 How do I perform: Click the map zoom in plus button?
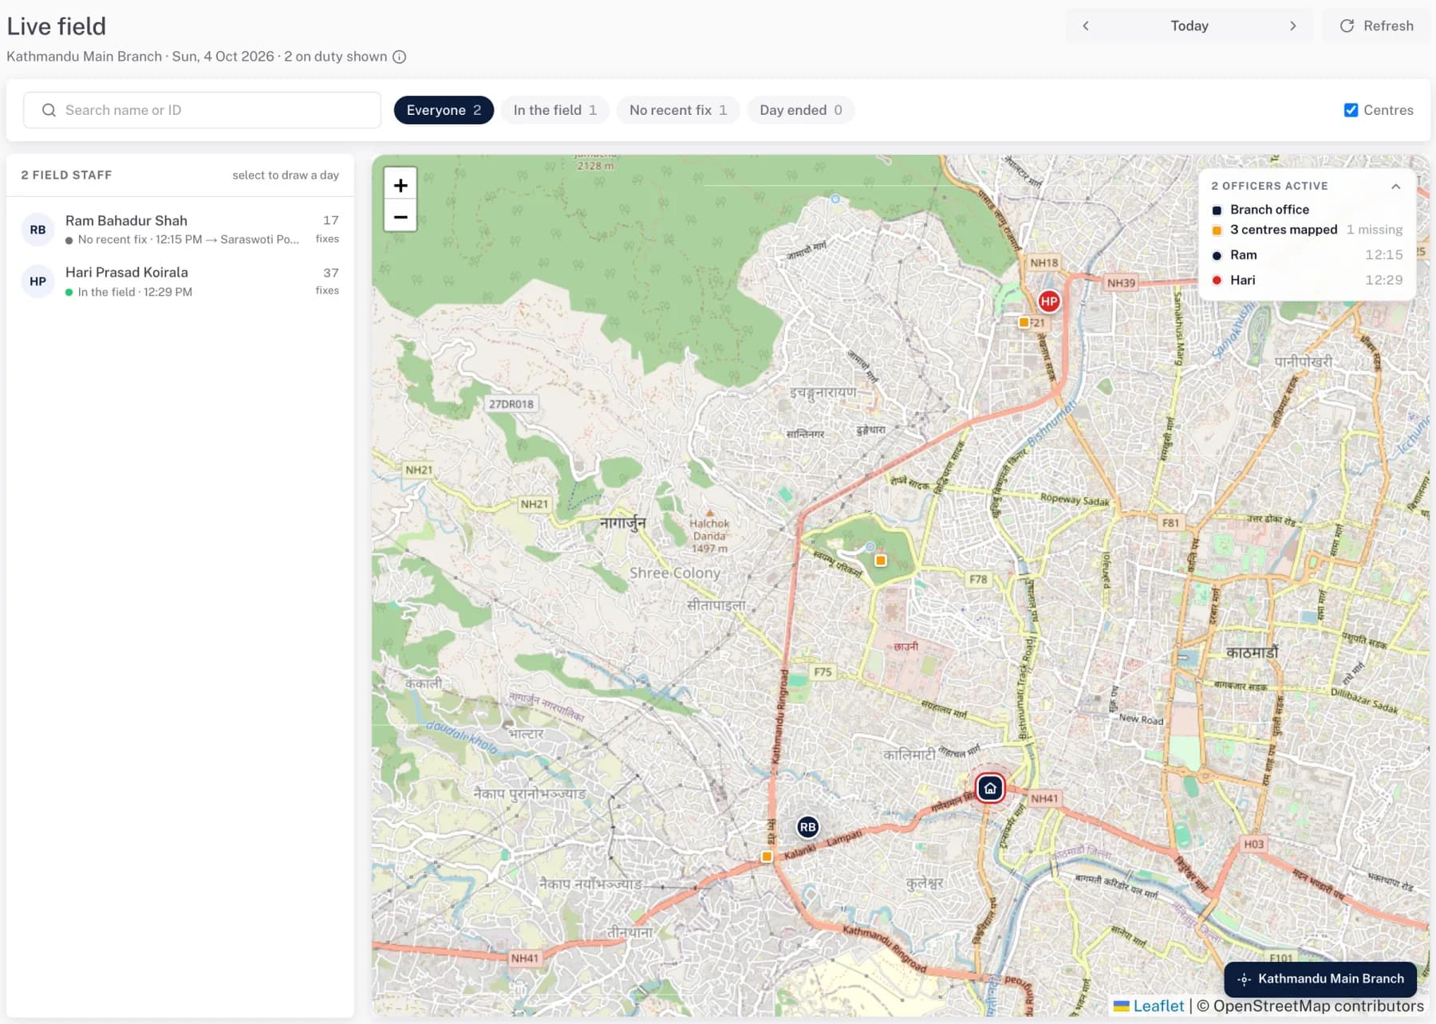[x=400, y=185]
